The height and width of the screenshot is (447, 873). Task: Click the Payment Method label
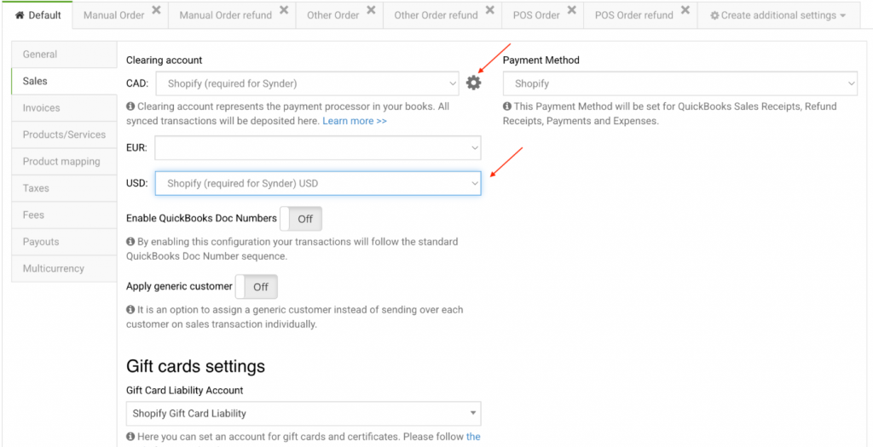click(x=541, y=60)
